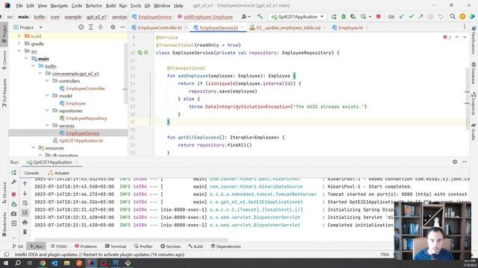The image size is (478, 268).
Task: Collapse the repositories package
Action: (47, 110)
